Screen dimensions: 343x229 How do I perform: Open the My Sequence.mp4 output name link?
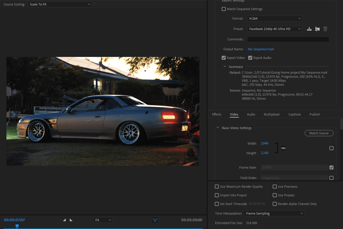[261, 49]
